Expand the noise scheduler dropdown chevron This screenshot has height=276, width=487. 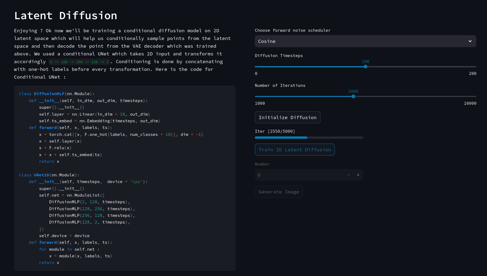470,41
